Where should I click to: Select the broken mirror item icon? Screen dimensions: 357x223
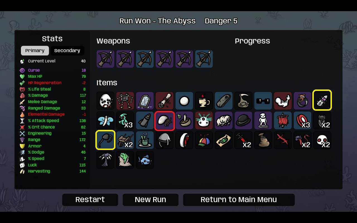click(145, 101)
